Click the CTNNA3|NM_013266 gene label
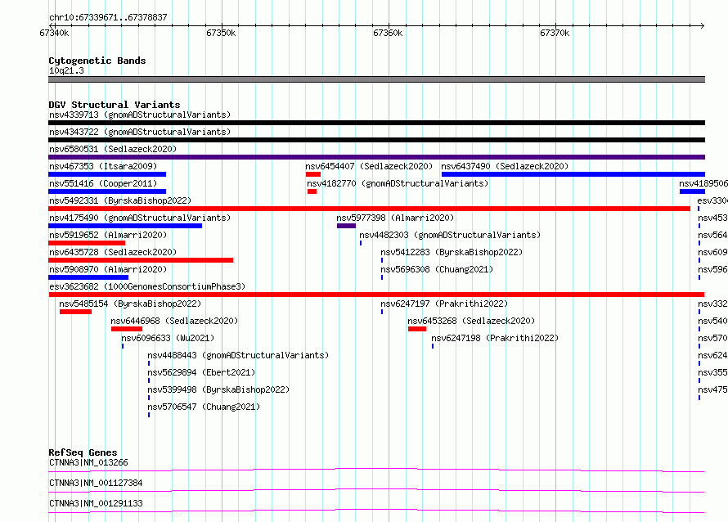The height and width of the screenshot is (522, 728). click(x=88, y=462)
